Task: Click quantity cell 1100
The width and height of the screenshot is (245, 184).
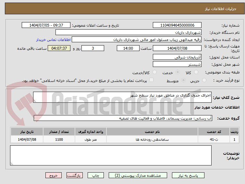Action: [x=59, y=139]
